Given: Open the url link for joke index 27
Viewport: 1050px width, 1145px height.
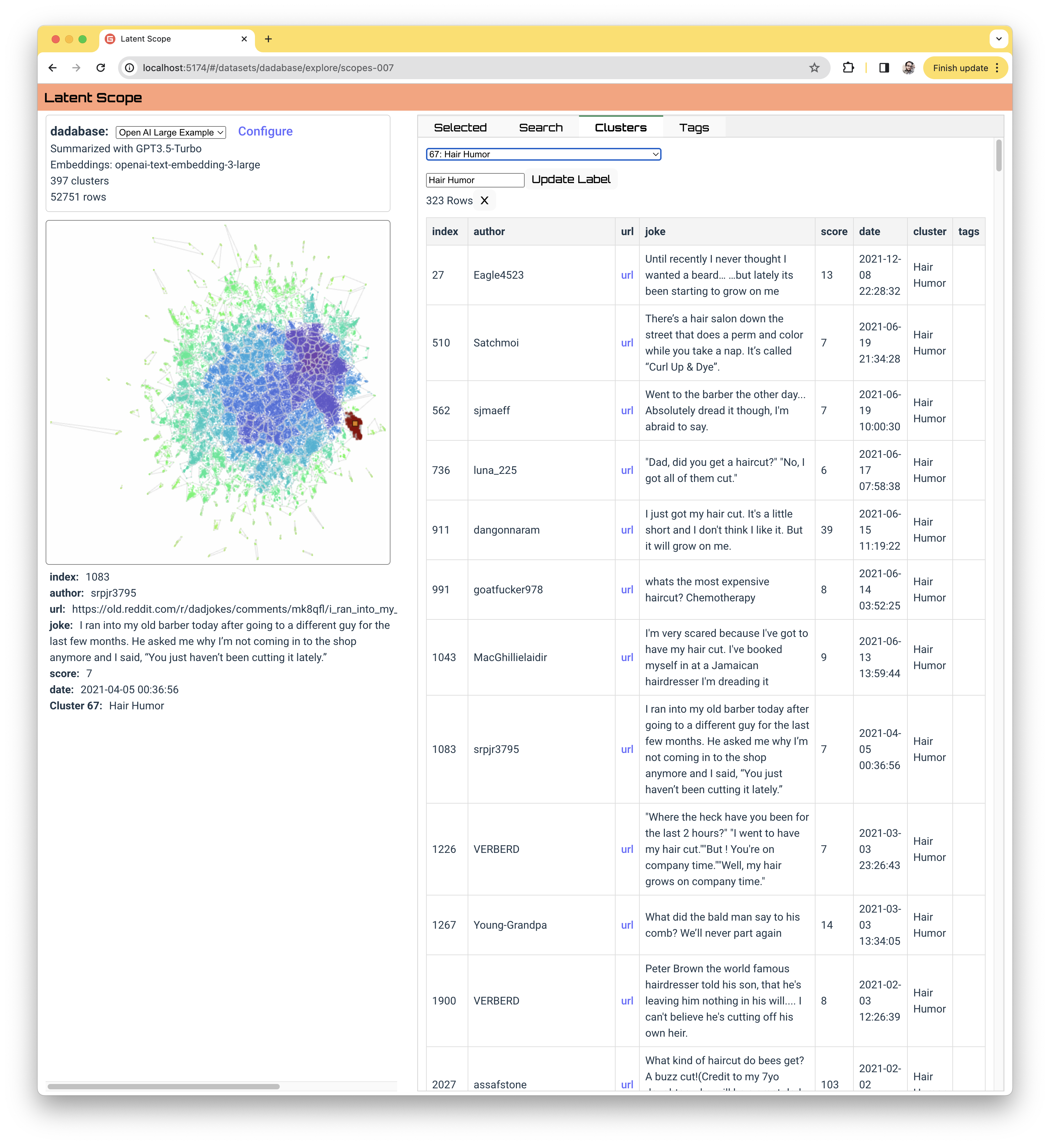Looking at the screenshot, I should click(x=627, y=275).
